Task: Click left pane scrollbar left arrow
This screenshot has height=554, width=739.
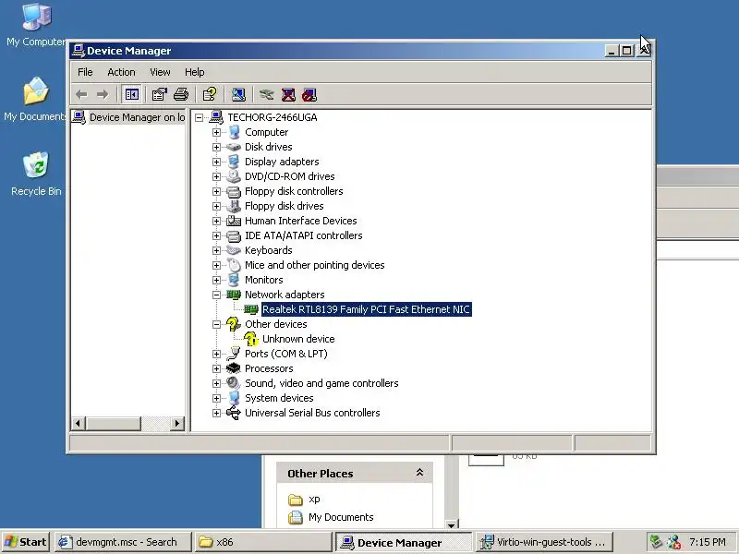Action: tap(79, 423)
